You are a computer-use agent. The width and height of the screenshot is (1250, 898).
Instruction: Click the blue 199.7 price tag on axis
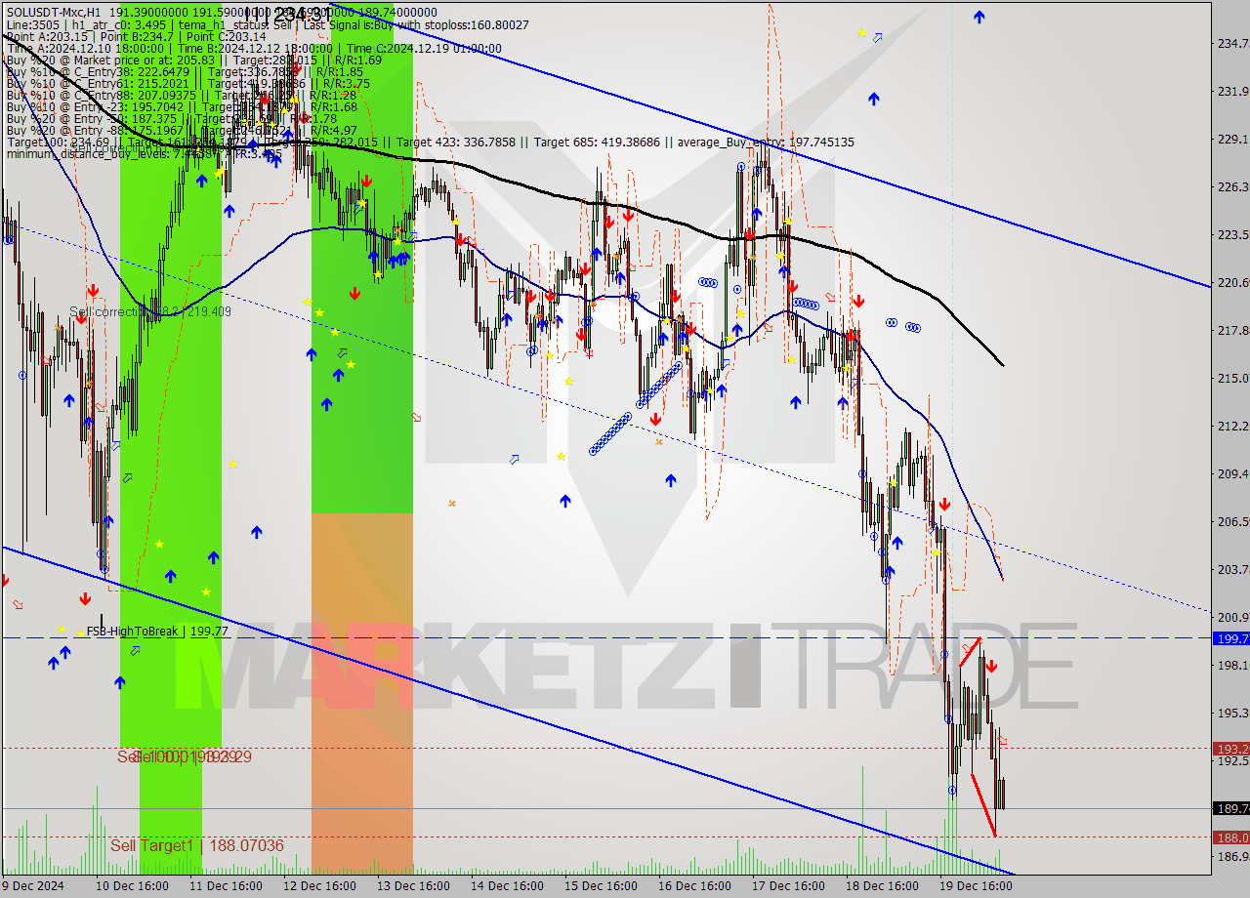(x=1230, y=638)
